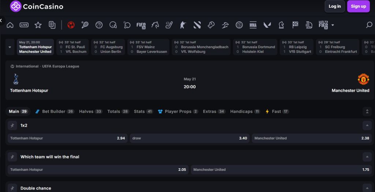The height and width of the screenshot is (192, 375).
Task: Switch to the Main tab
Action: 18,111
